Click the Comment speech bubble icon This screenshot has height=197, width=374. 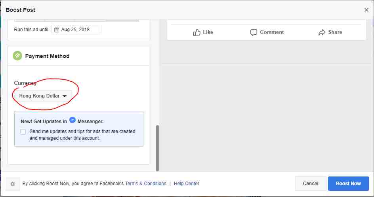(254, 32)
